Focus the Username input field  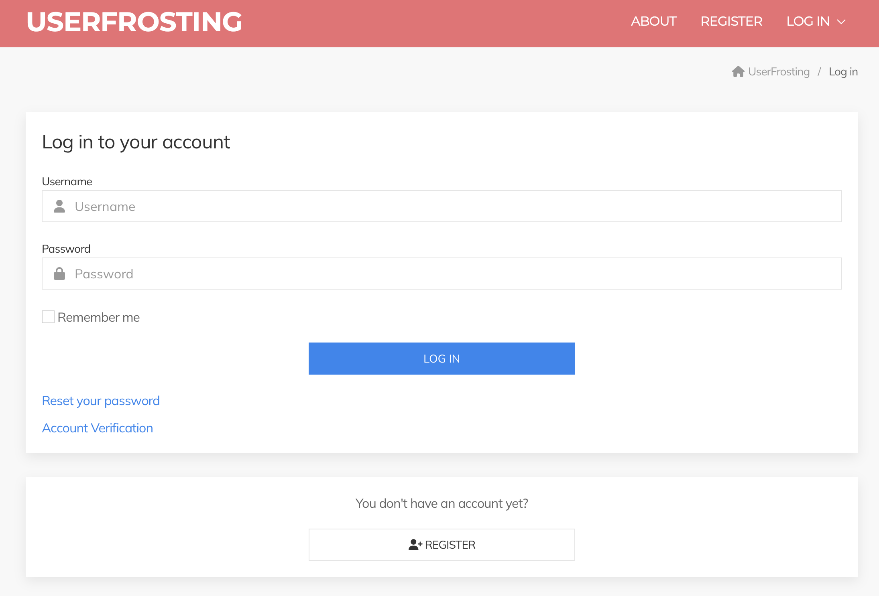[442, 206]
